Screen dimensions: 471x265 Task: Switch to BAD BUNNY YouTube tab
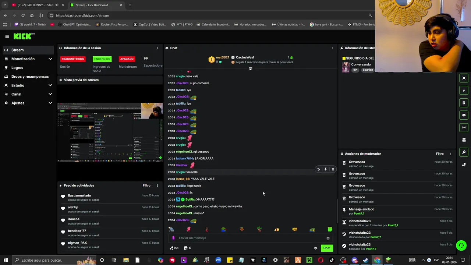(x=32, y=5)
